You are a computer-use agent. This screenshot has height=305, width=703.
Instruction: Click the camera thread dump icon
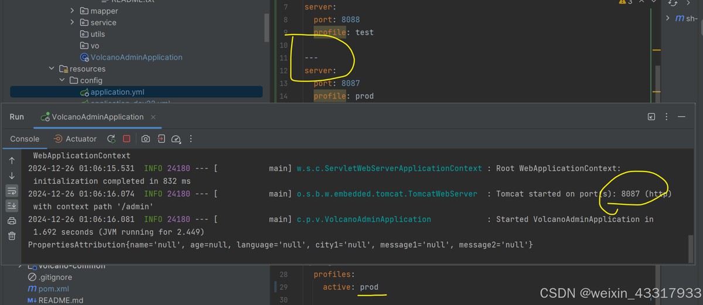tap(146, 139)
